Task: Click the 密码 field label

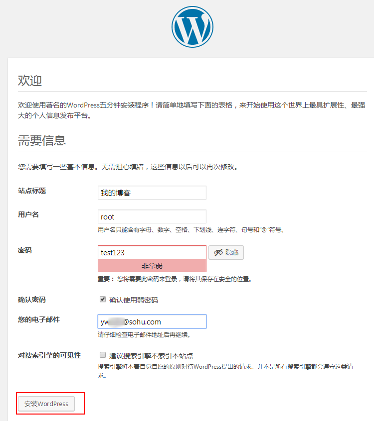Action: pyautogui.click(x=25, y=250)
